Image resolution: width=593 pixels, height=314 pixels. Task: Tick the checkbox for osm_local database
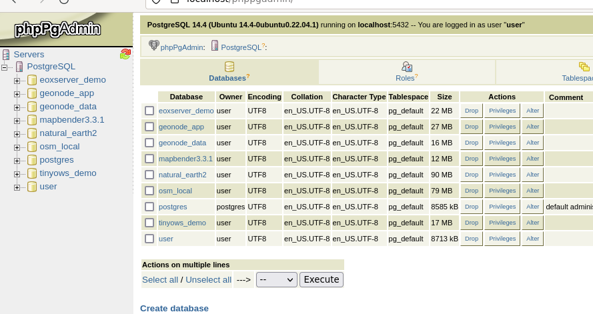149,191
